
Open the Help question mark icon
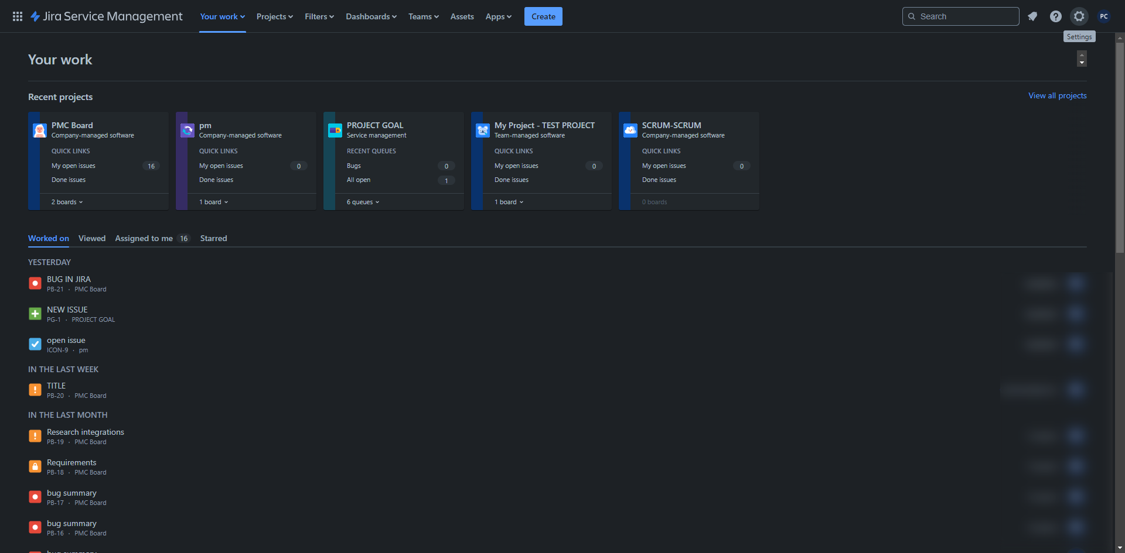click(1056, 16)
